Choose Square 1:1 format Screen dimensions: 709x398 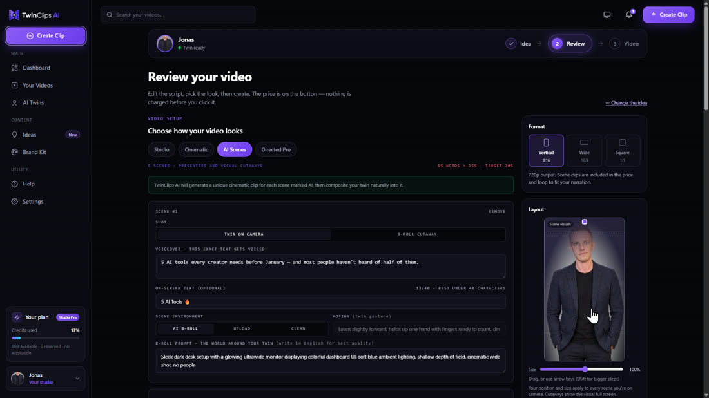coord(622,151)
